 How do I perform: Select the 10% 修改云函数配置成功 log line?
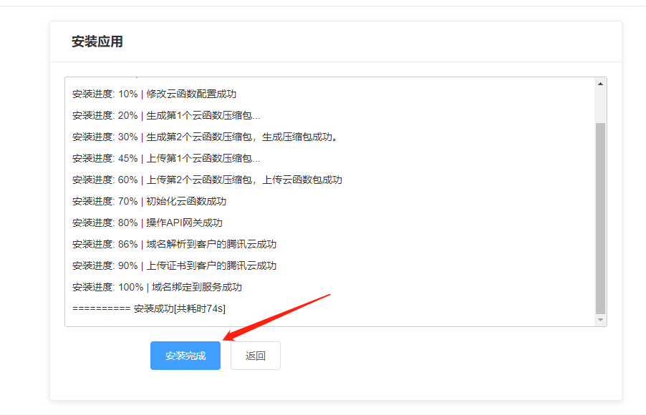[154, 94]
